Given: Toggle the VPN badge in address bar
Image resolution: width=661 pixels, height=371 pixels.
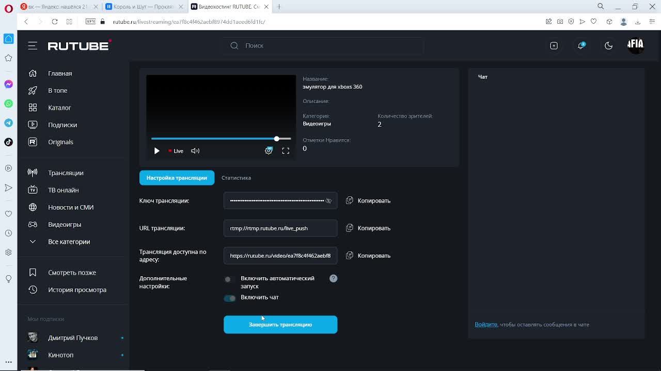Looking at the screenshot, I should click(x=91, y=22).
